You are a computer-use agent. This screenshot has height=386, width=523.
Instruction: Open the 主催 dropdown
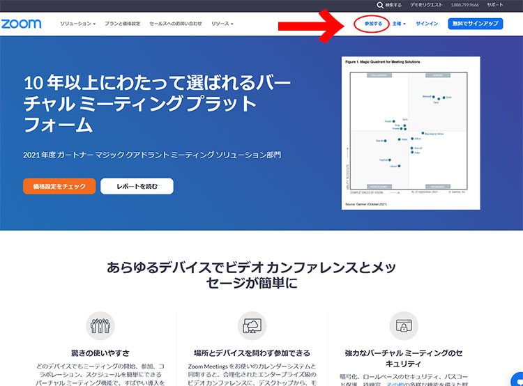click(399, 24)
